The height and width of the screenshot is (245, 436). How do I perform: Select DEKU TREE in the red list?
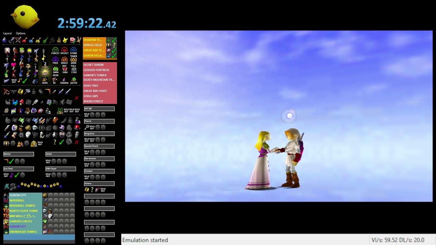(100, 86)
